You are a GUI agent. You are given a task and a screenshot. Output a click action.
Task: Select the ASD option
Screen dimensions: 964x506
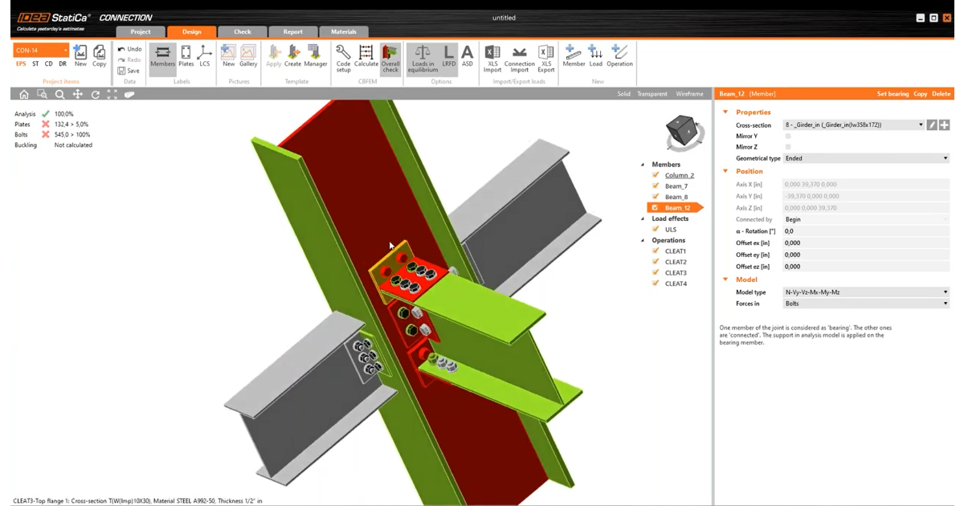tap(467, 55)
